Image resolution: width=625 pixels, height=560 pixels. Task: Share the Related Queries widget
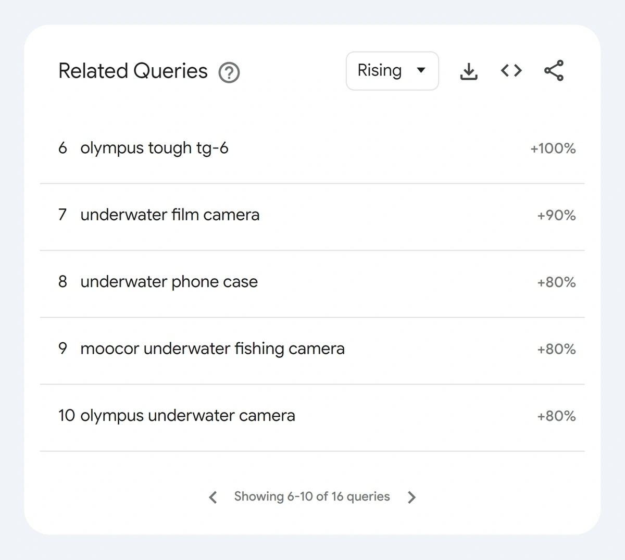554,70
